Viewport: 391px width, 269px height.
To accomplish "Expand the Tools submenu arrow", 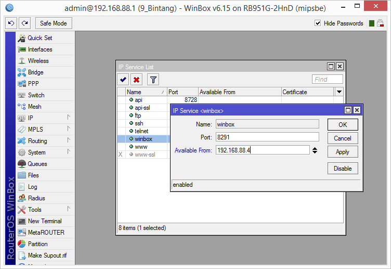I will [69, 209].
